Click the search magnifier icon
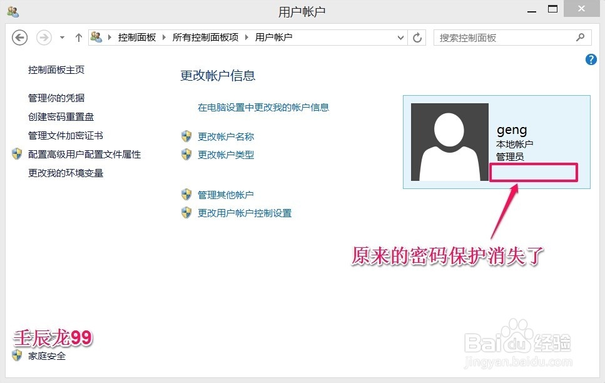The width and height of the screenshot is (605, 383). click(581, 38)
